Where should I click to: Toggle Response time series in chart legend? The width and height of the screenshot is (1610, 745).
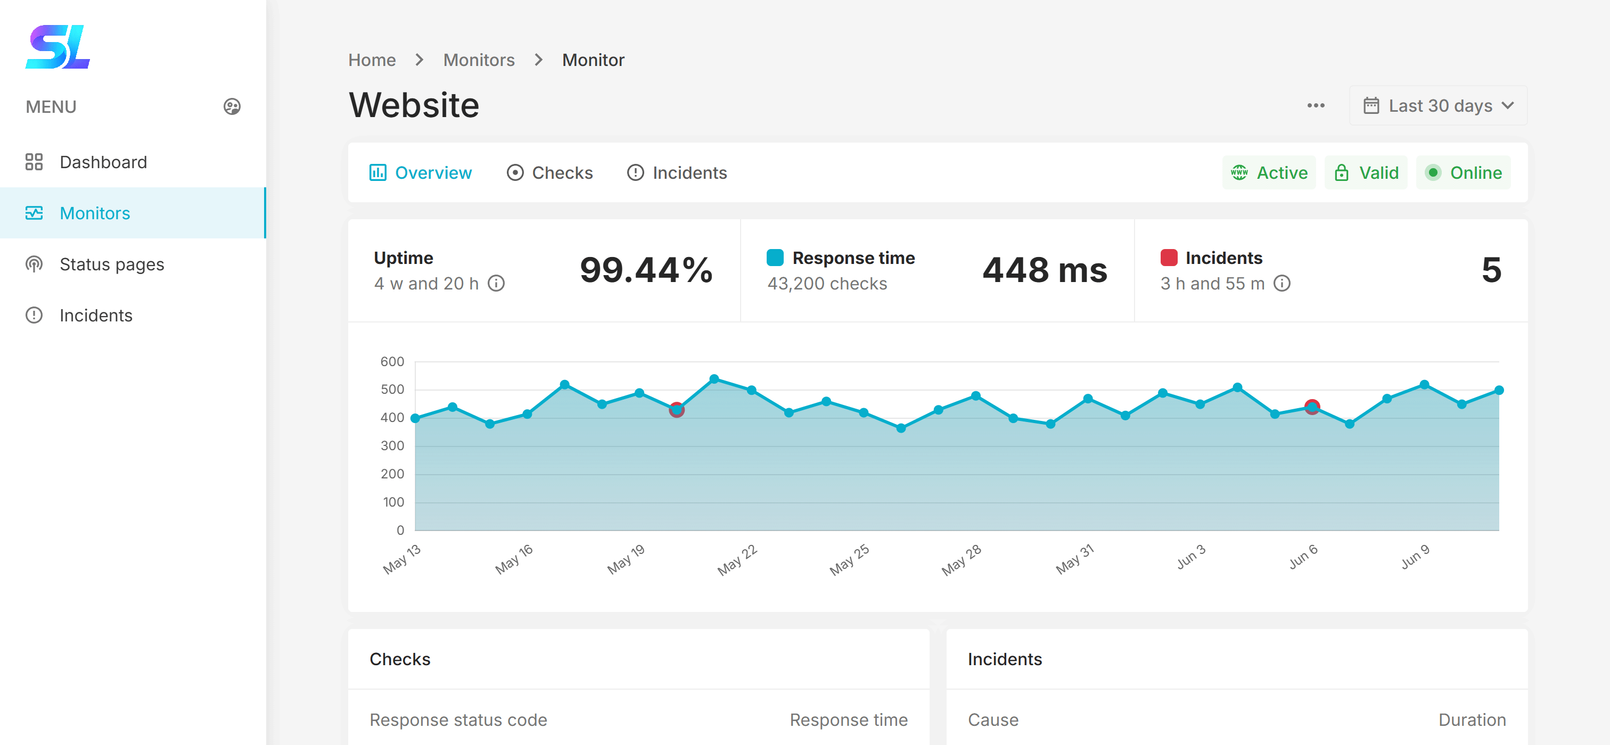click(775, 258)
